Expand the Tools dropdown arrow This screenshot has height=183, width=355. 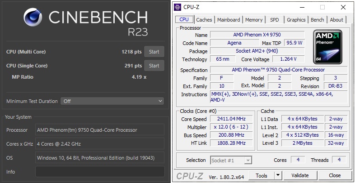pyautogui.click(x=278, y=175)
